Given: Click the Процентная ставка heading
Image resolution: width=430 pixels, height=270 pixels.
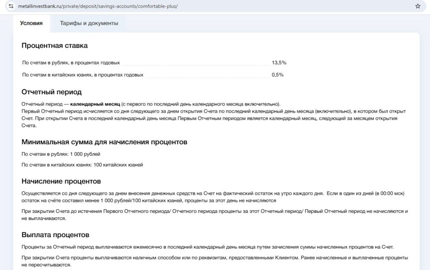Looking at the screenshot, I should [55, 45].
